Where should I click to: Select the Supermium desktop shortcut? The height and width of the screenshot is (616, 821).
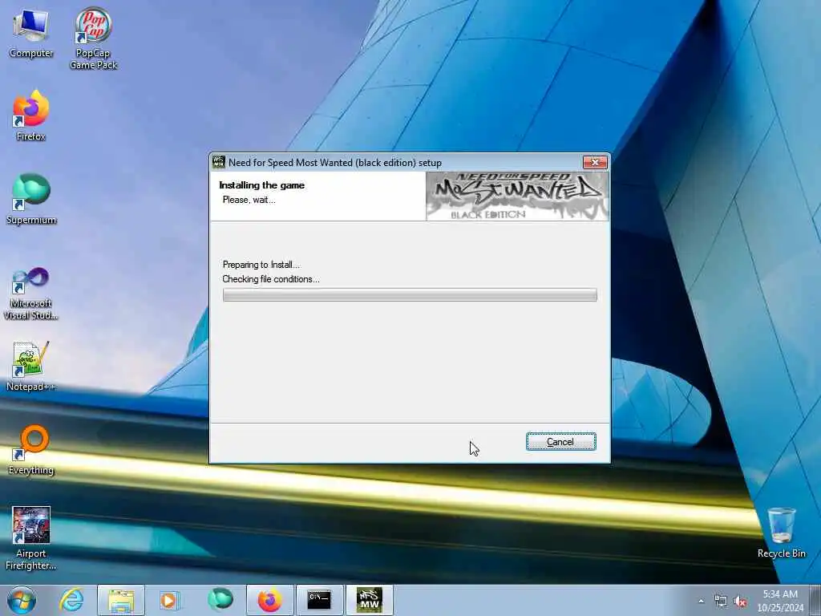31,199
